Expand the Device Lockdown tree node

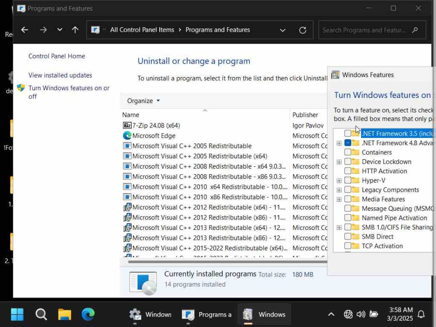coord(339,162)
